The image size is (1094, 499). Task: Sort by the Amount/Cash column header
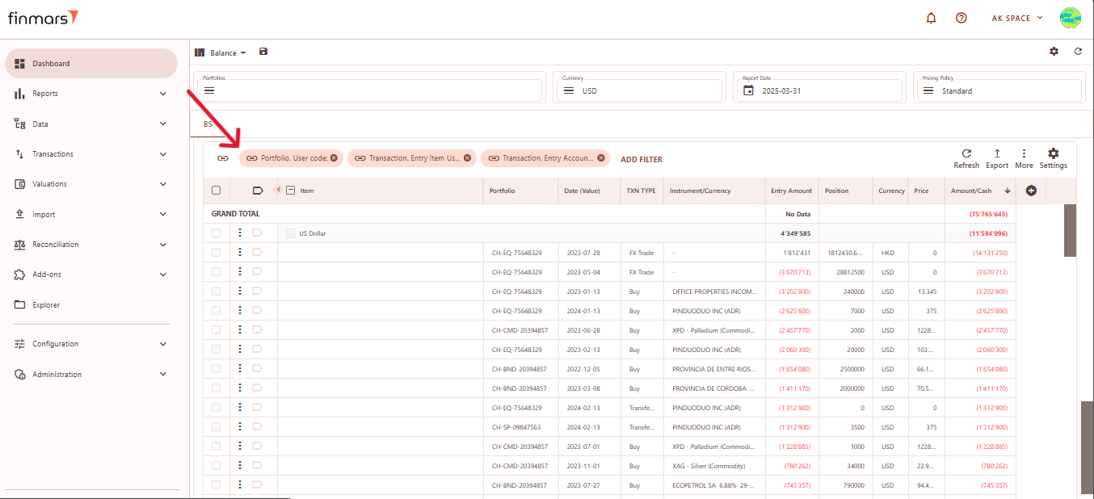971,191
